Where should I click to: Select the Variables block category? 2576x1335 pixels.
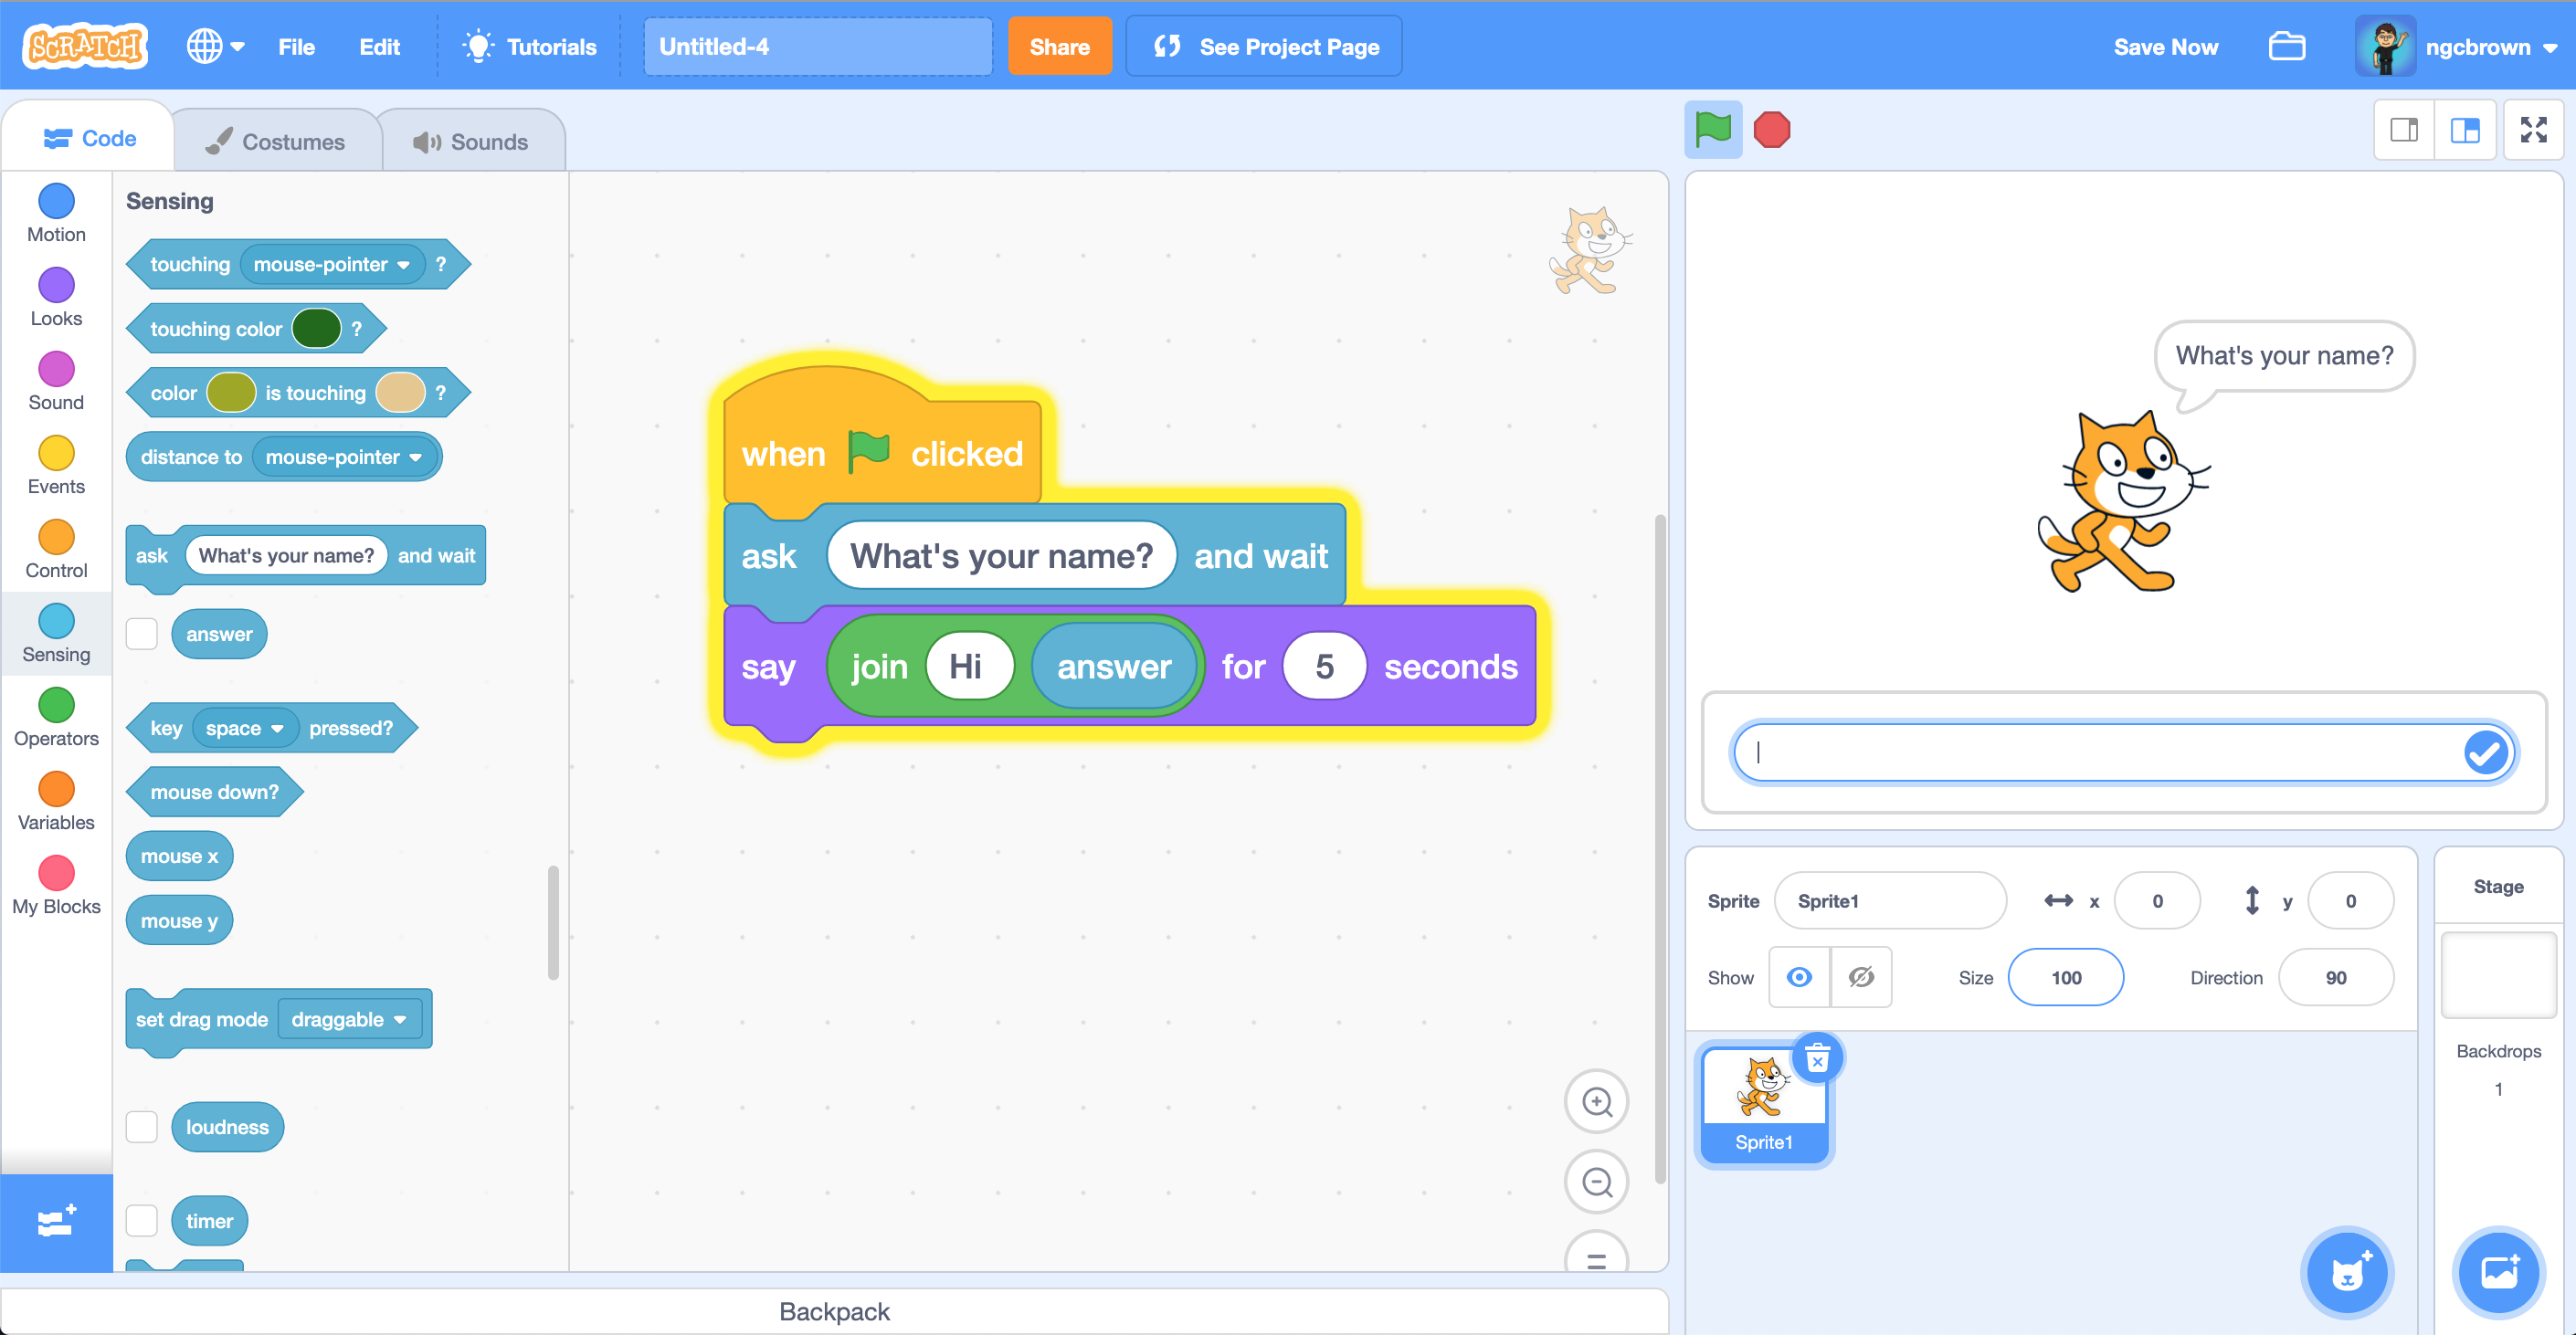56,802
